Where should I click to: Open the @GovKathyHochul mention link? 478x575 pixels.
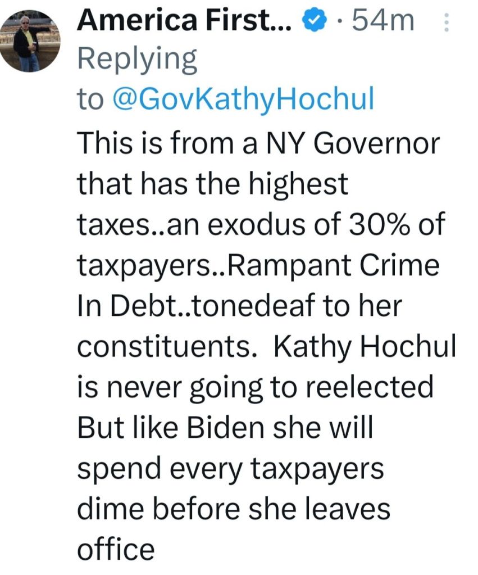pyautogui.click(x=243, y=99)
